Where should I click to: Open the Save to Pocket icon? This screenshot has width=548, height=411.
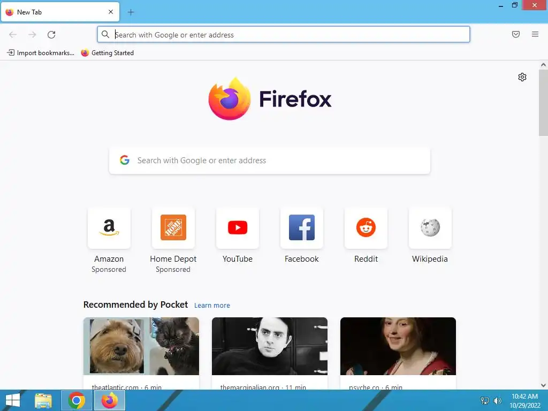[516, 34]
